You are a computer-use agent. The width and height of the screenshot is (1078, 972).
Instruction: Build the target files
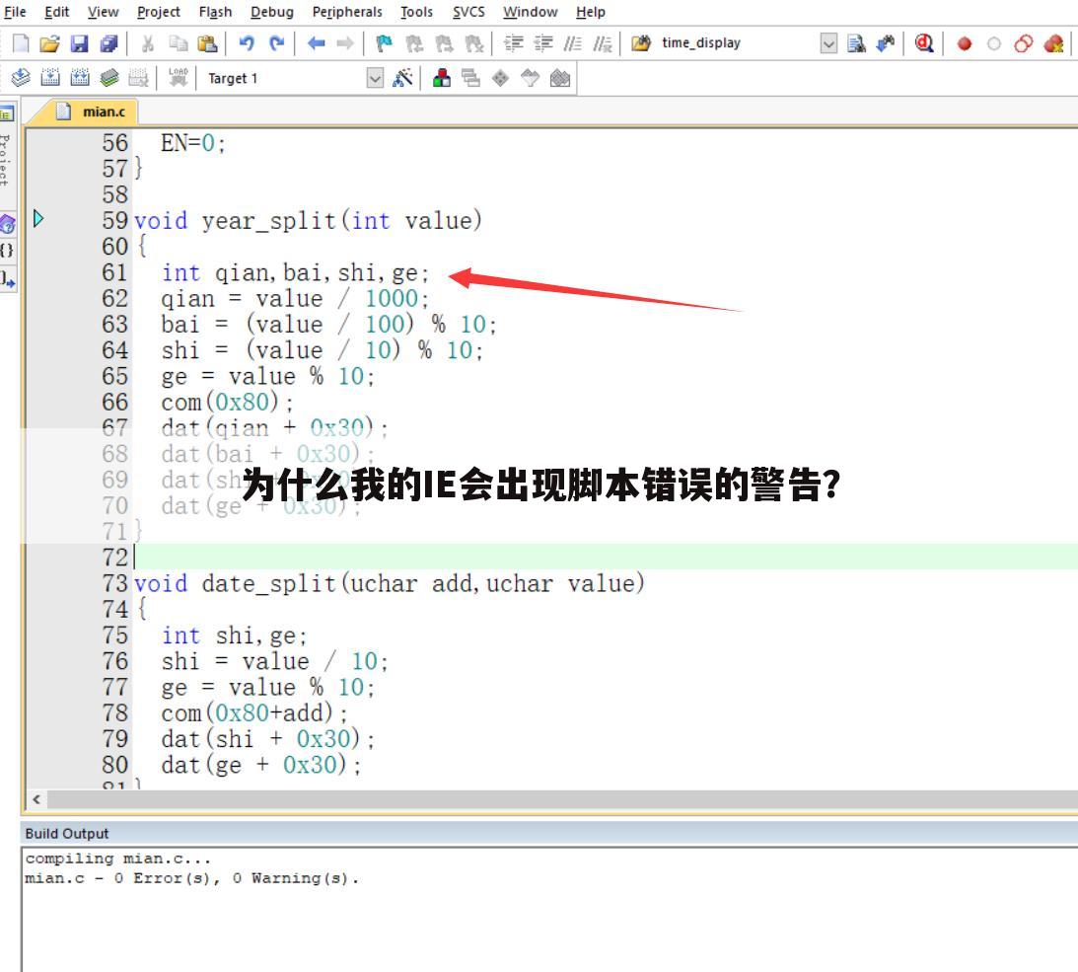50,78
